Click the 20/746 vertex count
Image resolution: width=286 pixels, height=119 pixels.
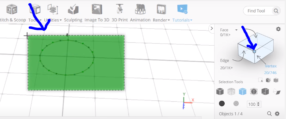pos(270,73)
